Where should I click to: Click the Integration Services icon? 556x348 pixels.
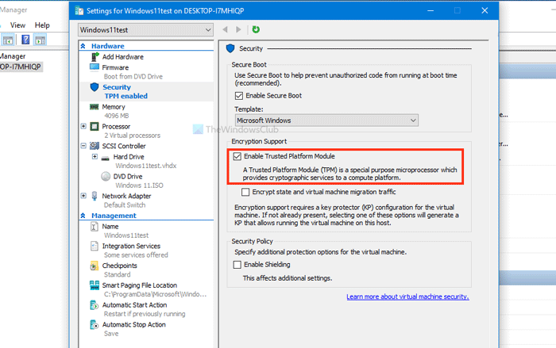pyautogui.click(x=94, y=246)
